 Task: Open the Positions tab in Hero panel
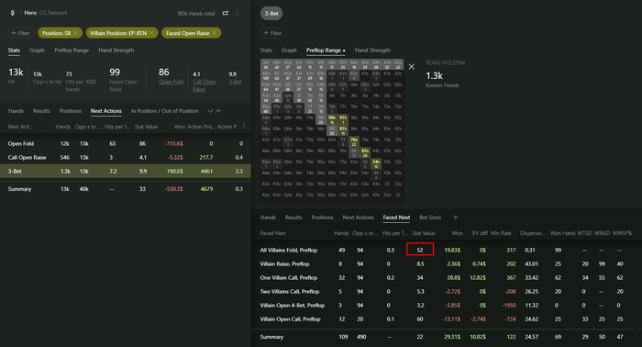[x=70, y=110]
